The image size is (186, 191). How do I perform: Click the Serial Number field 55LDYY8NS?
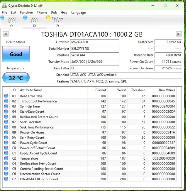[x=95, y=49]
